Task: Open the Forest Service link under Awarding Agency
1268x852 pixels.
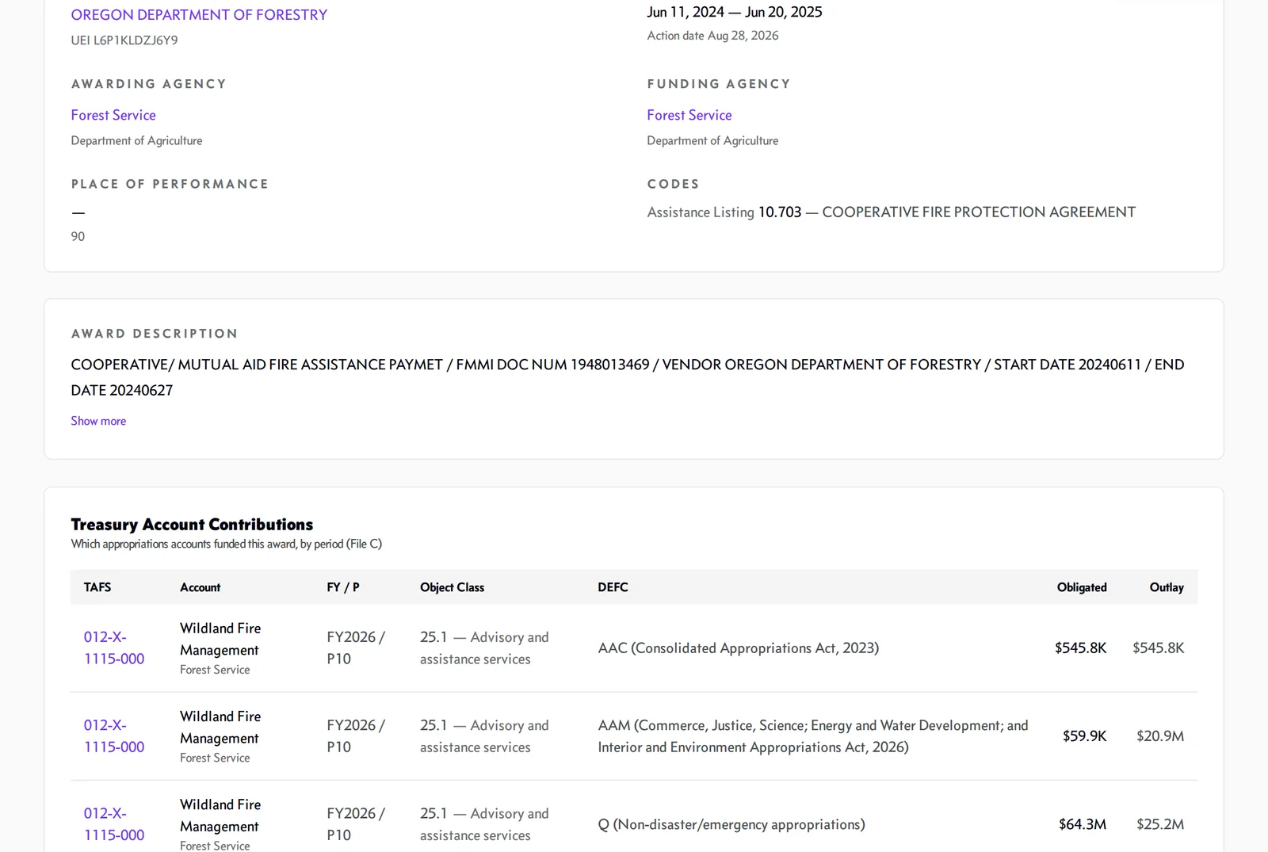Action: click(x=113, y=115)
